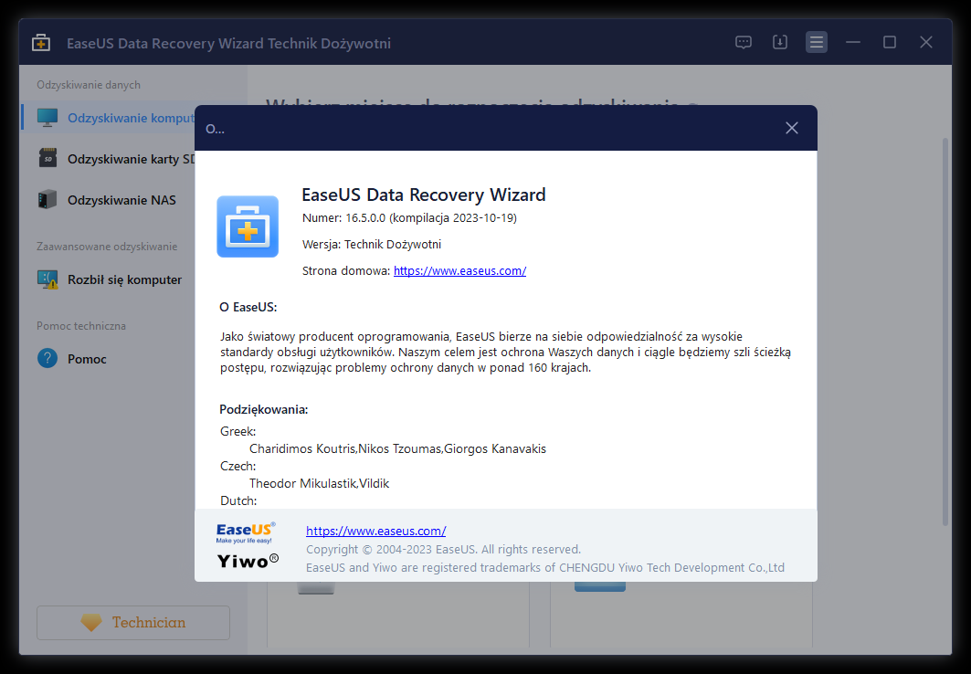971x674 pixels.
Task: Click the 'Dutch:' label in credits
Action: tap(238, 500)
